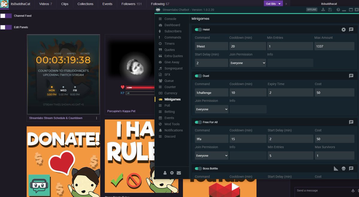359x197 pixels.
Task: Open Heist chat messages icon
Action: [x=351, y=30]
